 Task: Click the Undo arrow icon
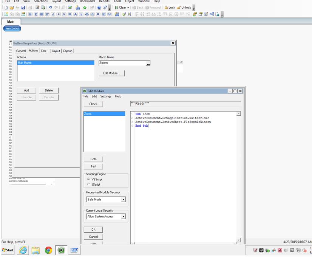tap(50, 8)
